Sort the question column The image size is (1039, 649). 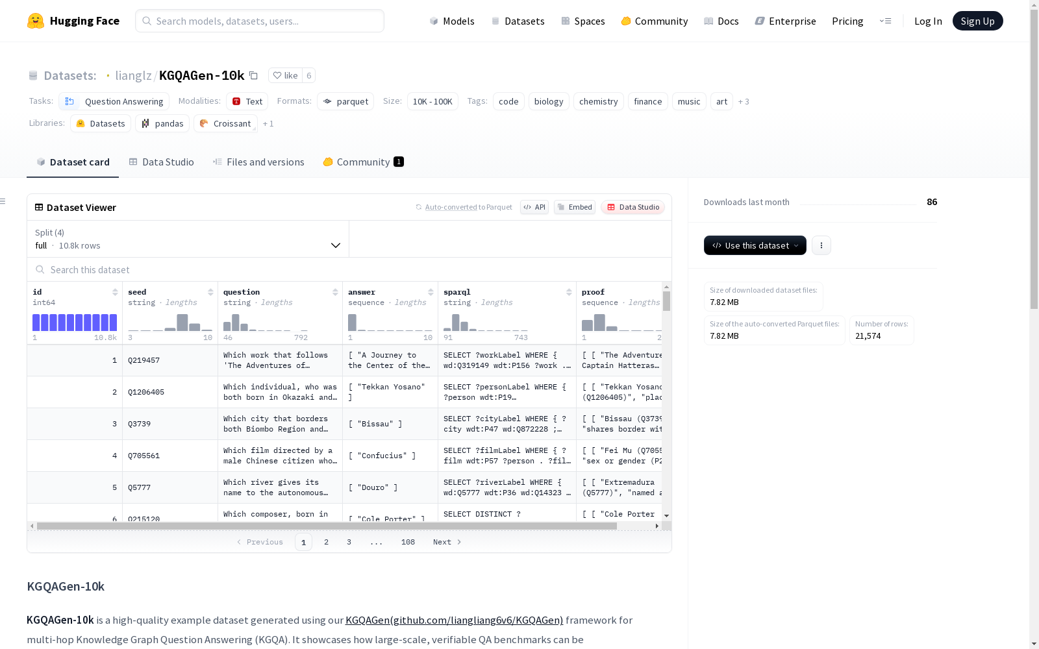(x=335, y=292)
